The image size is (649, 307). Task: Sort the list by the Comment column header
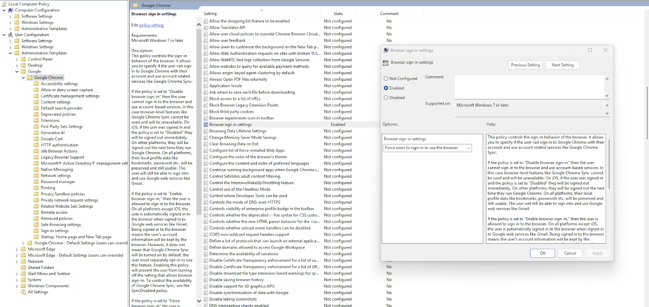click(x=389, y=13)
